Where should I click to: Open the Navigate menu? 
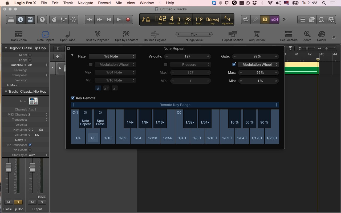tap(85, 3)
